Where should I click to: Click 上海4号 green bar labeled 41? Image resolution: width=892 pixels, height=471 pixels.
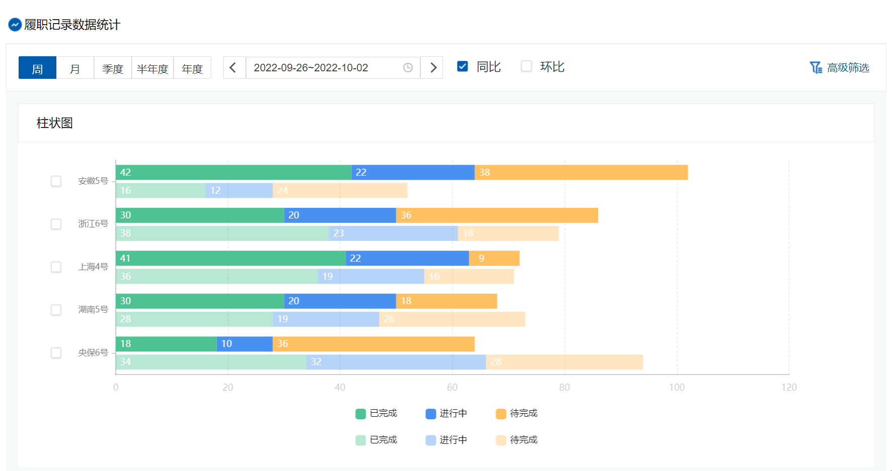click(x=231, y=258)
